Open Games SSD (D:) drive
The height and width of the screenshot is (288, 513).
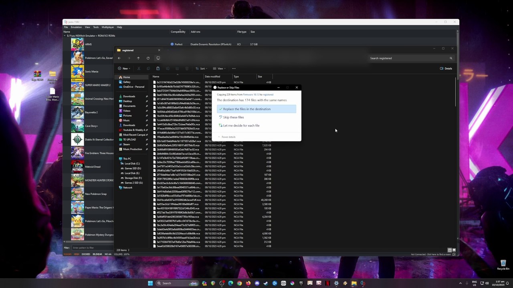click(x=133, y=168)
